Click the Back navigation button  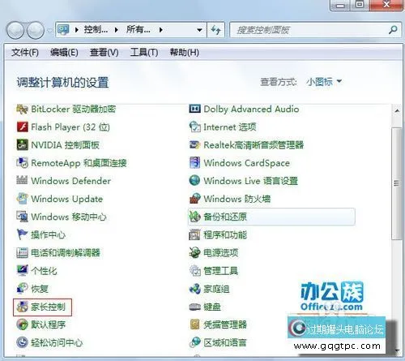coord(15,30)
